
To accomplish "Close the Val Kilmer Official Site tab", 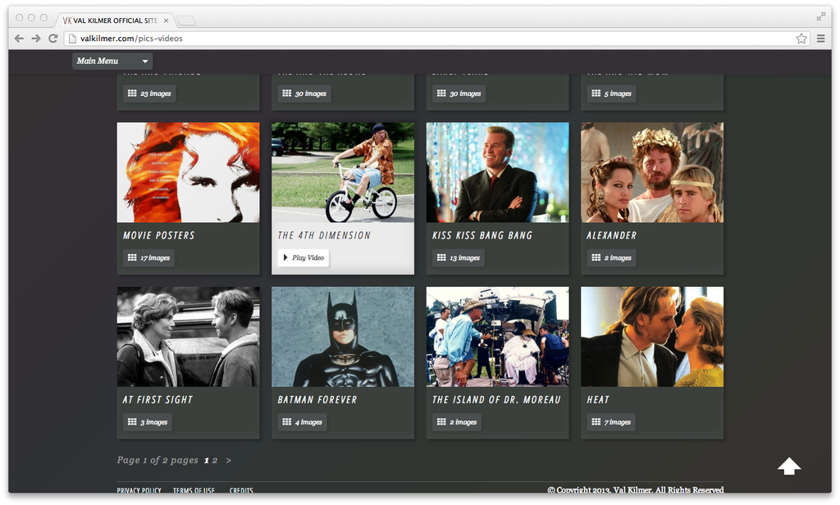I will pos(166,20).
